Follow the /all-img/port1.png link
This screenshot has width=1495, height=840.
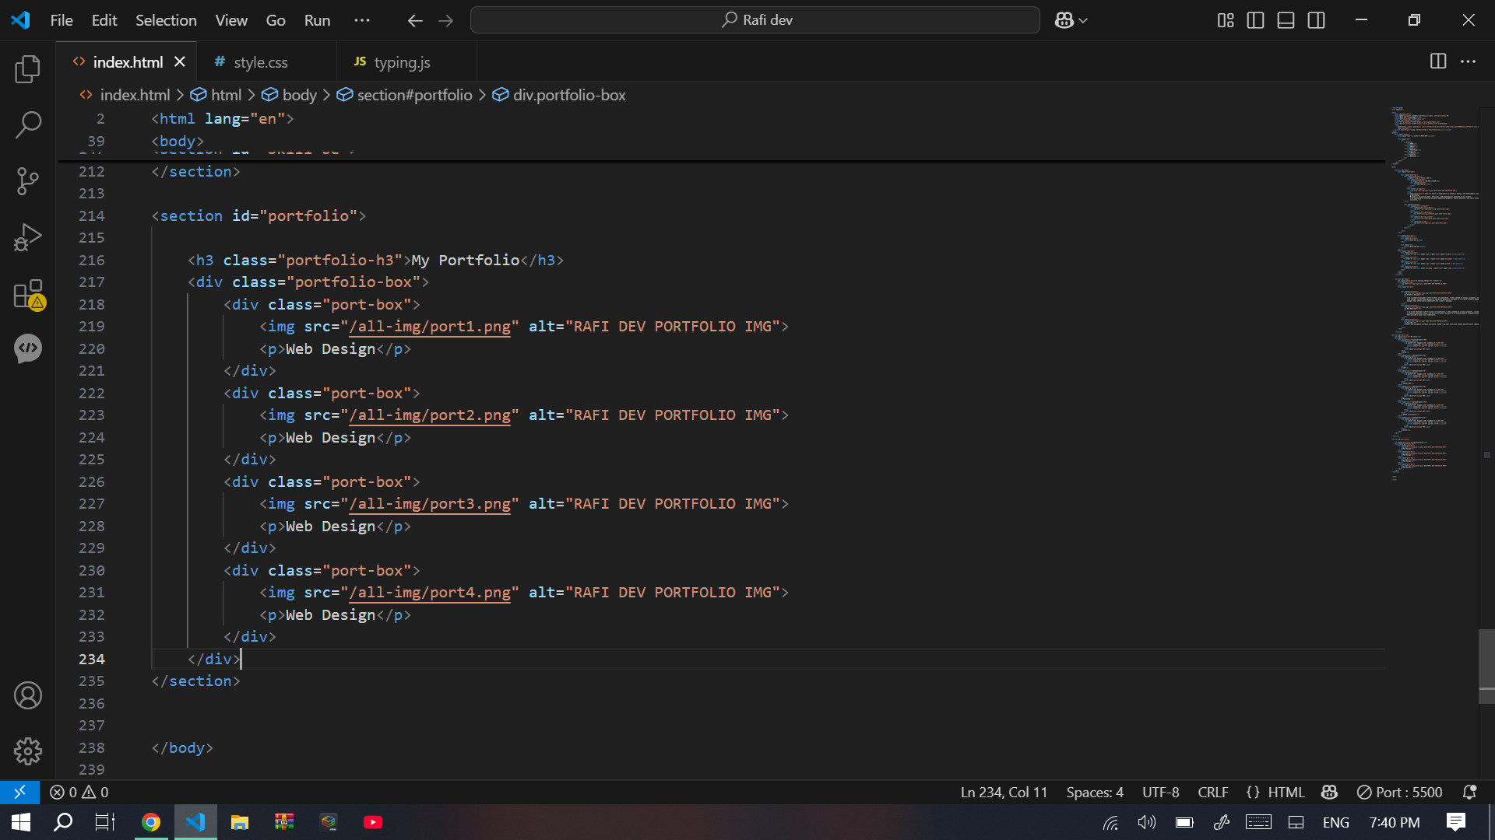(430, 327)
